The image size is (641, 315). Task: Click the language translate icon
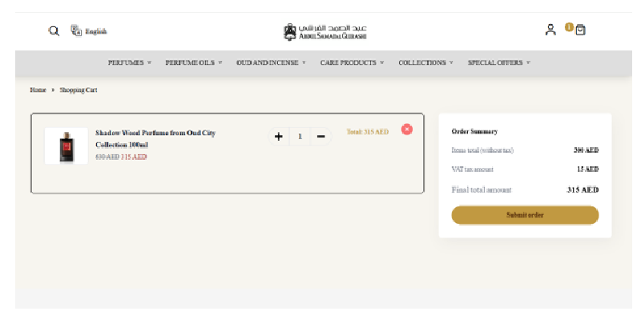pos(76,30)
